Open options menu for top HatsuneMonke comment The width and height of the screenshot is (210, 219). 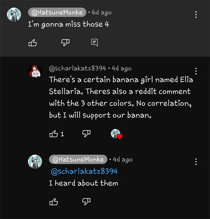pos(196,15)
